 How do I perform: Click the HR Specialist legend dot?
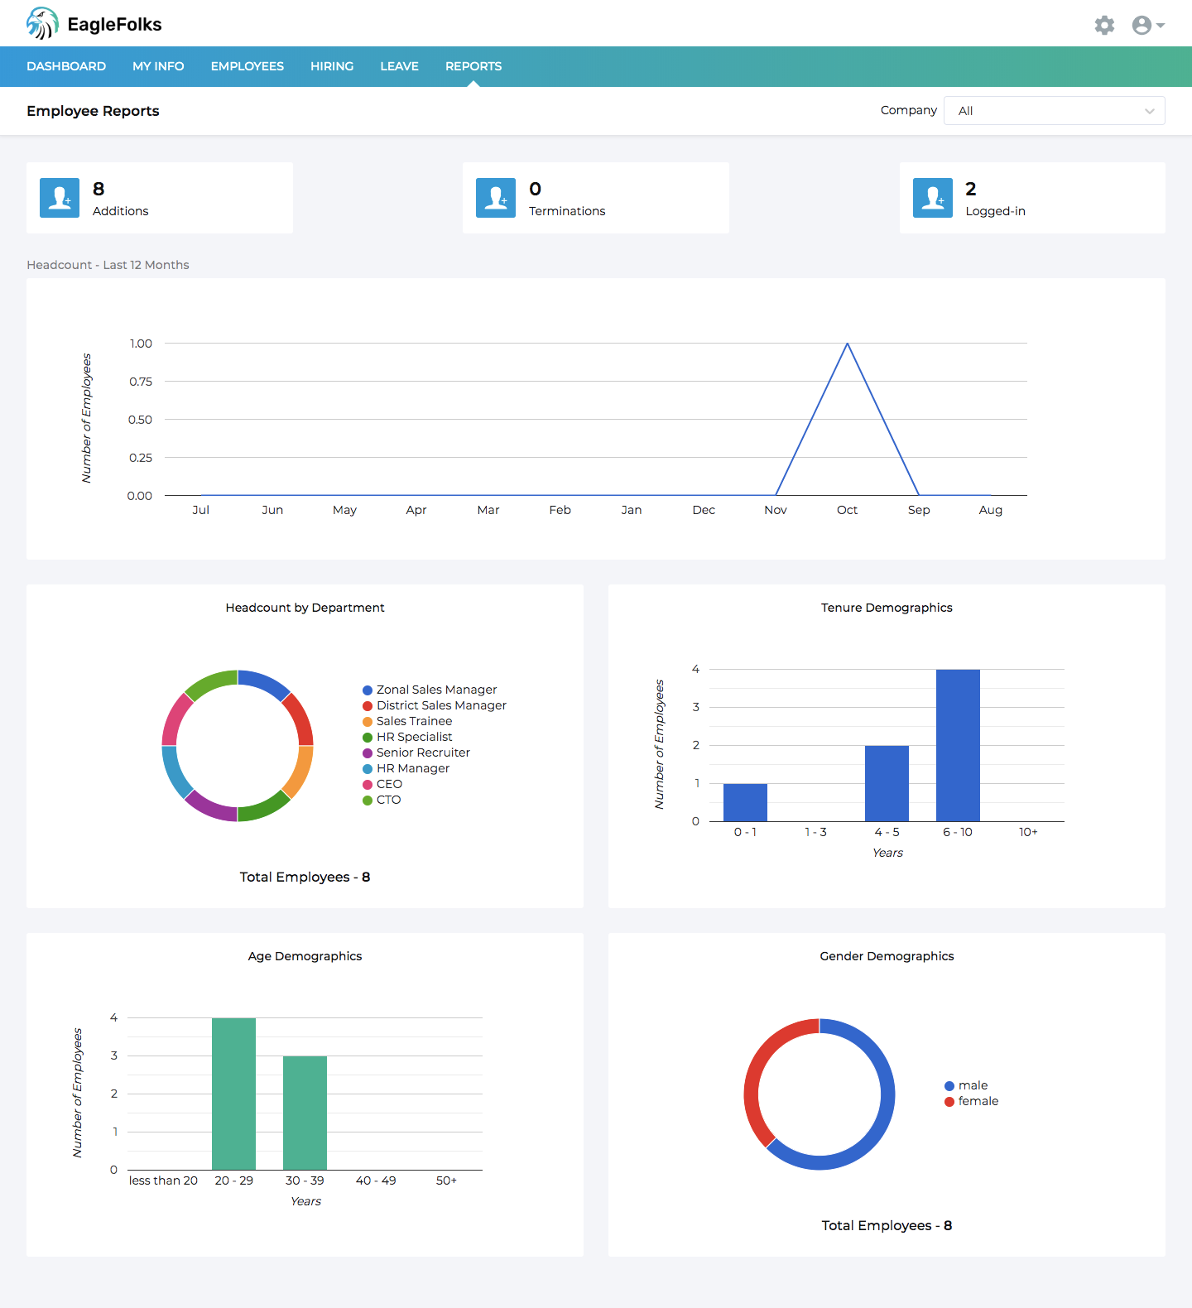368,738
